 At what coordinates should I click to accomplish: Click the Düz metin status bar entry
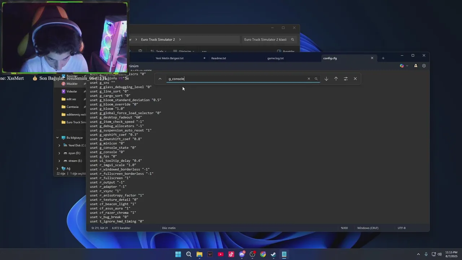coord(169,228)
